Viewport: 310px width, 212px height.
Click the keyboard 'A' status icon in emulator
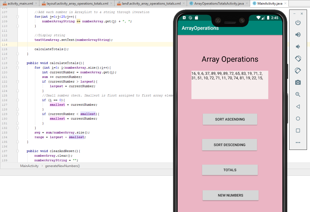(x=184, y=18)
